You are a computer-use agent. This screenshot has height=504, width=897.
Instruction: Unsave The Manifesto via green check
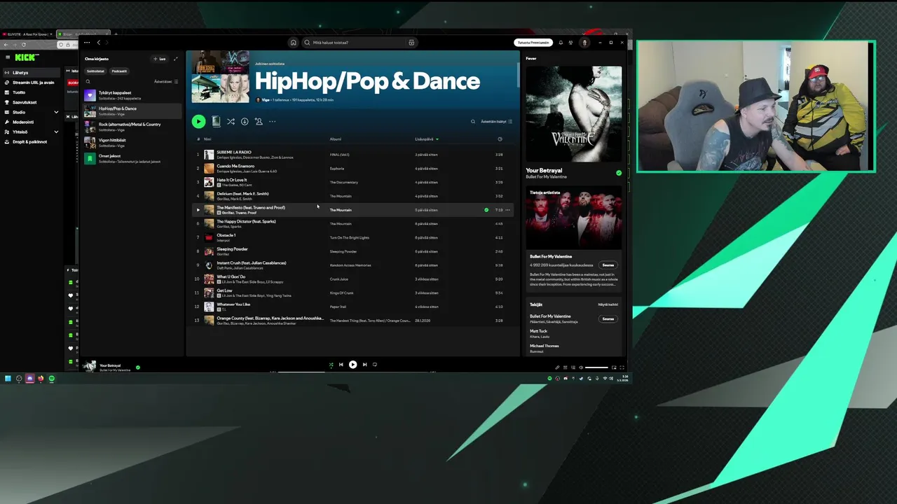(486, 210)
